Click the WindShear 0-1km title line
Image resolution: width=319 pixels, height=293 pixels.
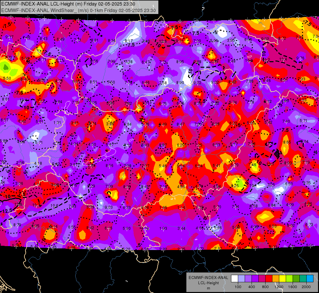78,10
